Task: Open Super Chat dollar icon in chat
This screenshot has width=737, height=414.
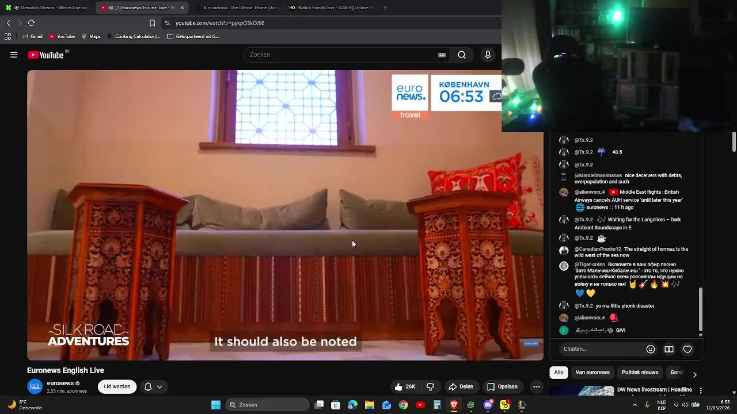Action: 669,349
